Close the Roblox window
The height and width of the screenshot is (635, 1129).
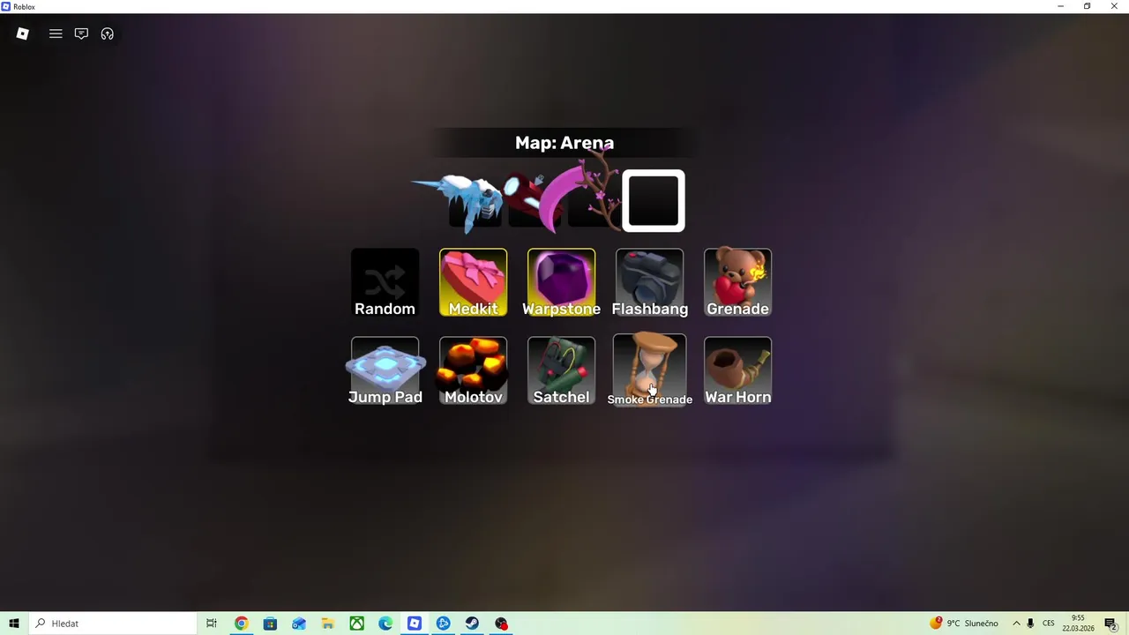pyautogui.click(x=1114, y=6)
